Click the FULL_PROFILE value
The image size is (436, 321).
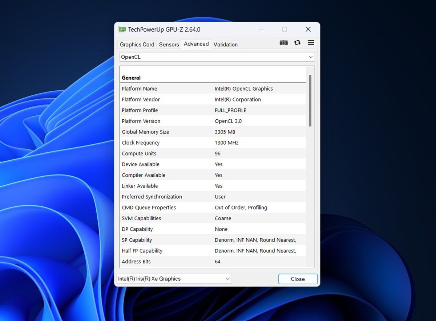231,110
